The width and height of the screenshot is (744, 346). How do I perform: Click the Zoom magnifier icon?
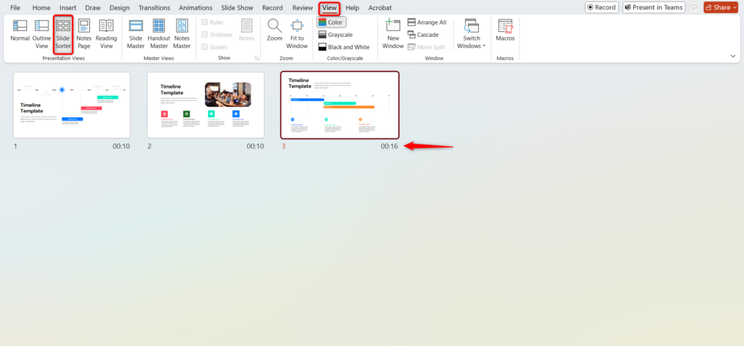click(274, 28)
